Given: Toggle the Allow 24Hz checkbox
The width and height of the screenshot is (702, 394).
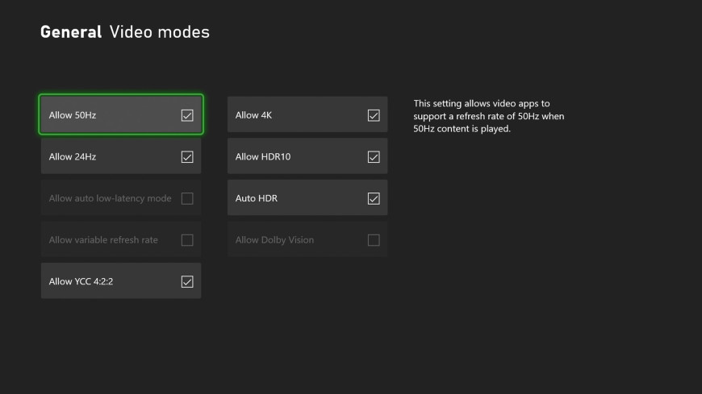Looking at the screenshot, I should click(x=187, y=157).
